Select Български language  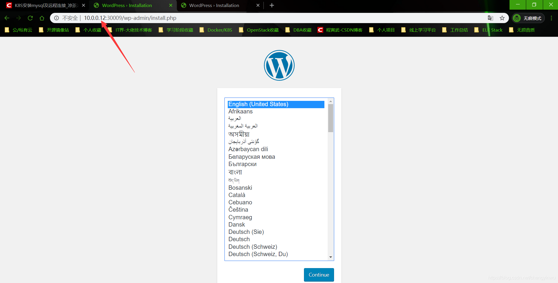click(x=276, y=164)
